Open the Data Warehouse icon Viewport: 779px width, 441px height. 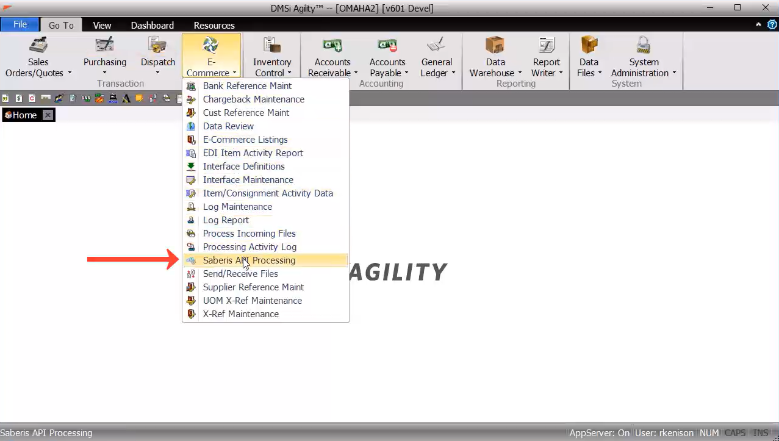pyautogui.click(x=495, y=46)
